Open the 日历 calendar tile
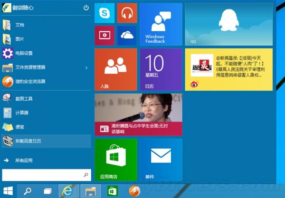This screenshot has height=198, width=285. tap(161, 69)
